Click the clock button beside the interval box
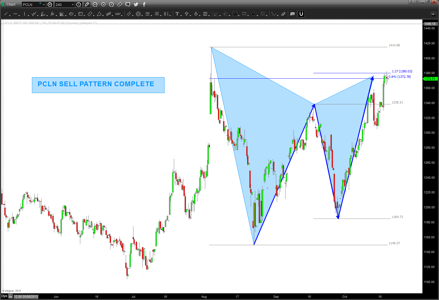The image size is (439, 300). point(79,4)
